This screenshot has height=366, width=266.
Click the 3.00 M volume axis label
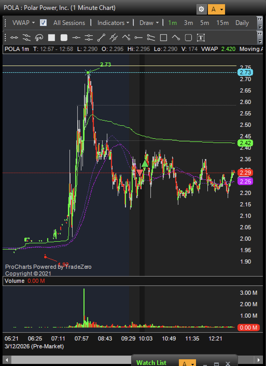pos(248,293)
